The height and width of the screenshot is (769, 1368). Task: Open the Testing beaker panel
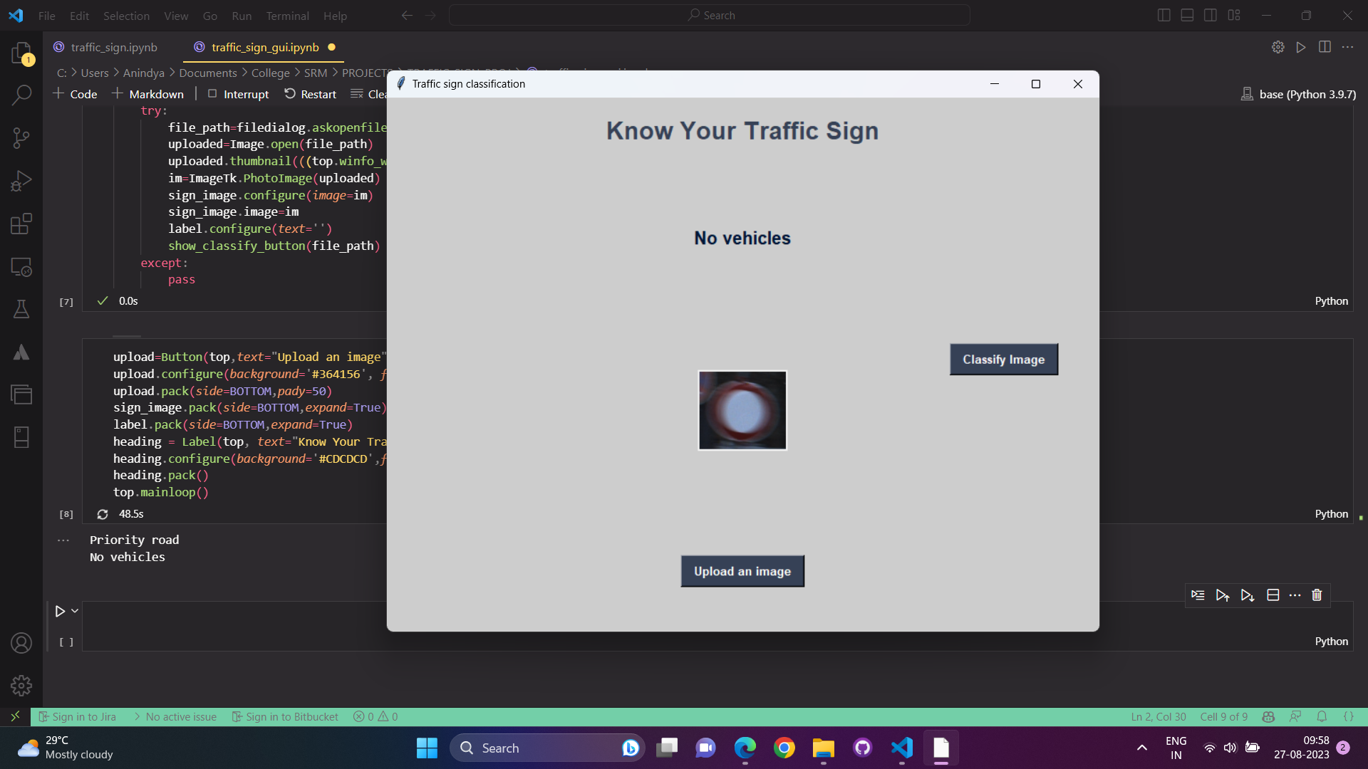[21, 308]
